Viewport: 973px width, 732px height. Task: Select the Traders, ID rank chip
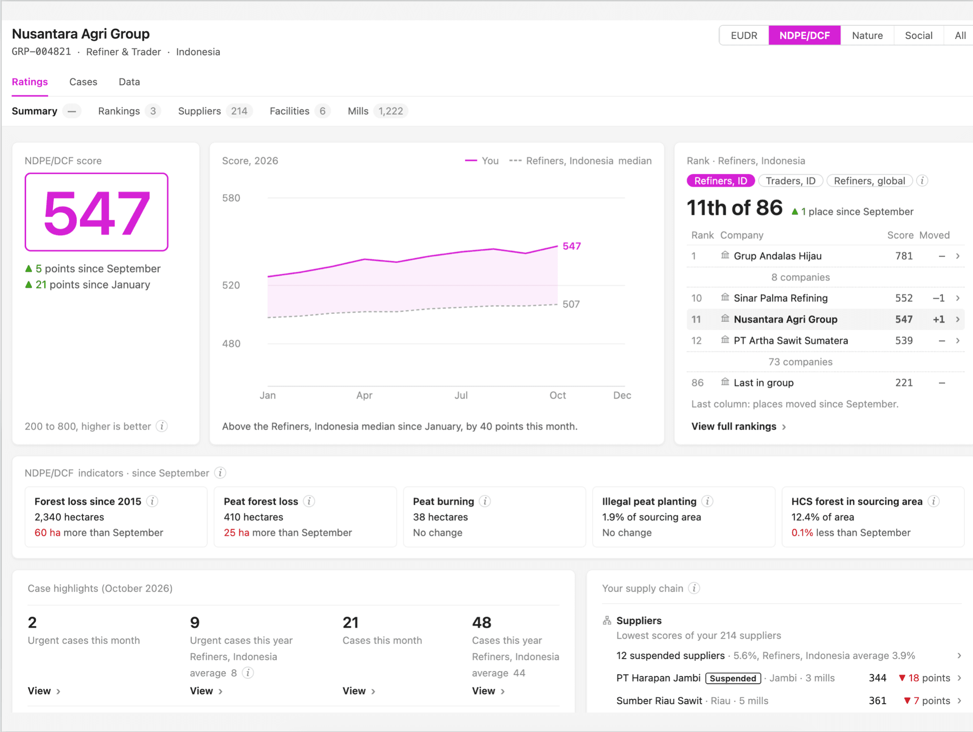pos(790,181)
